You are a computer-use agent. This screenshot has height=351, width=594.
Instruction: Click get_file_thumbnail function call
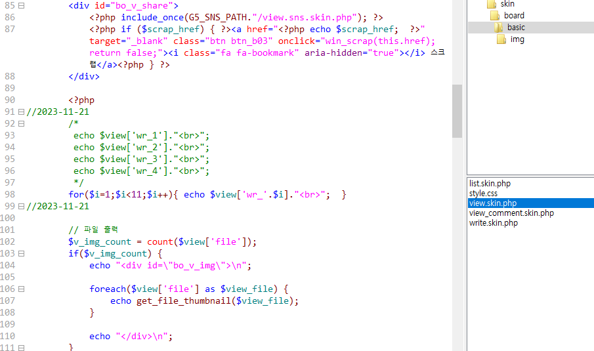coord(184,301)
